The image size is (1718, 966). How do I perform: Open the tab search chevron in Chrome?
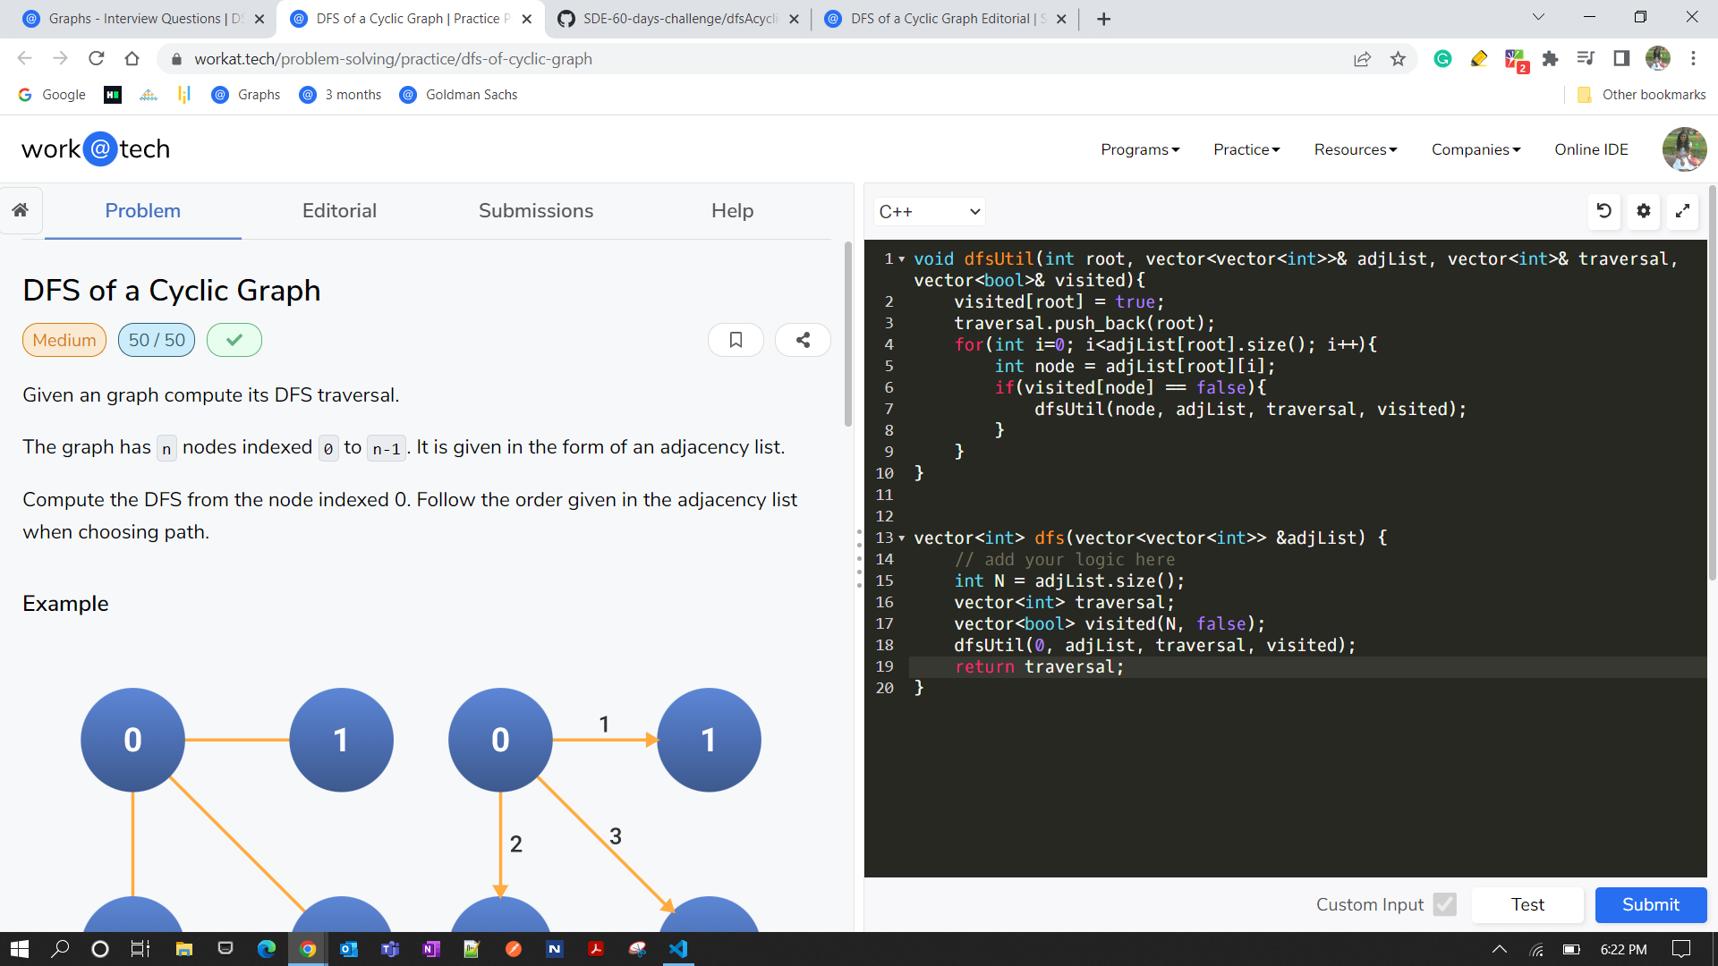pos(1538,17)
